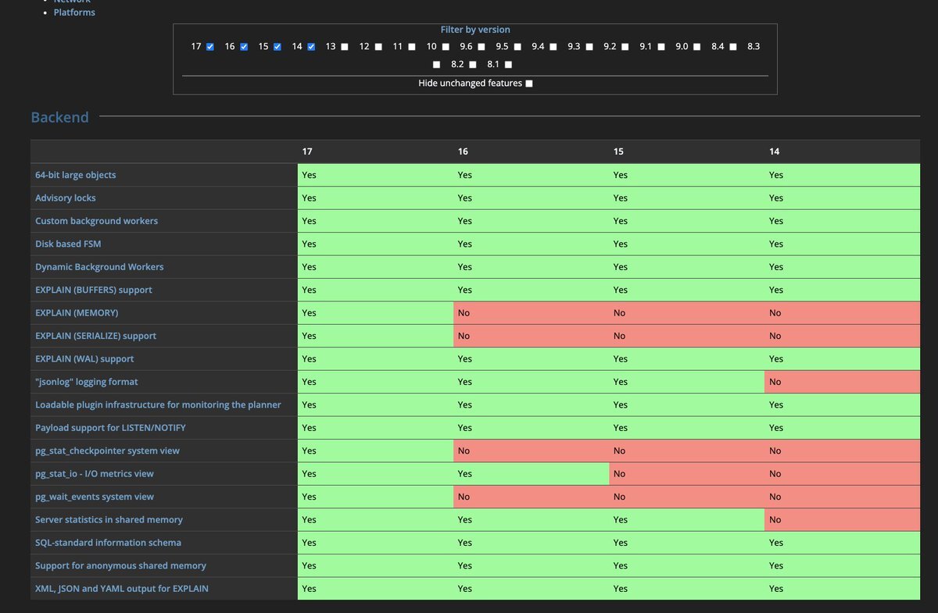The width and height of the screenshot is (938, 613).
Task: Open pg_stat_io I/O metrics view link
Action: pyautogui.click(x=95, y=474)
